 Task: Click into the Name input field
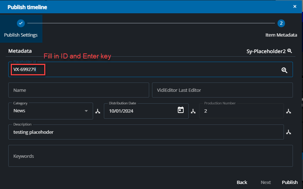(78, 90)
